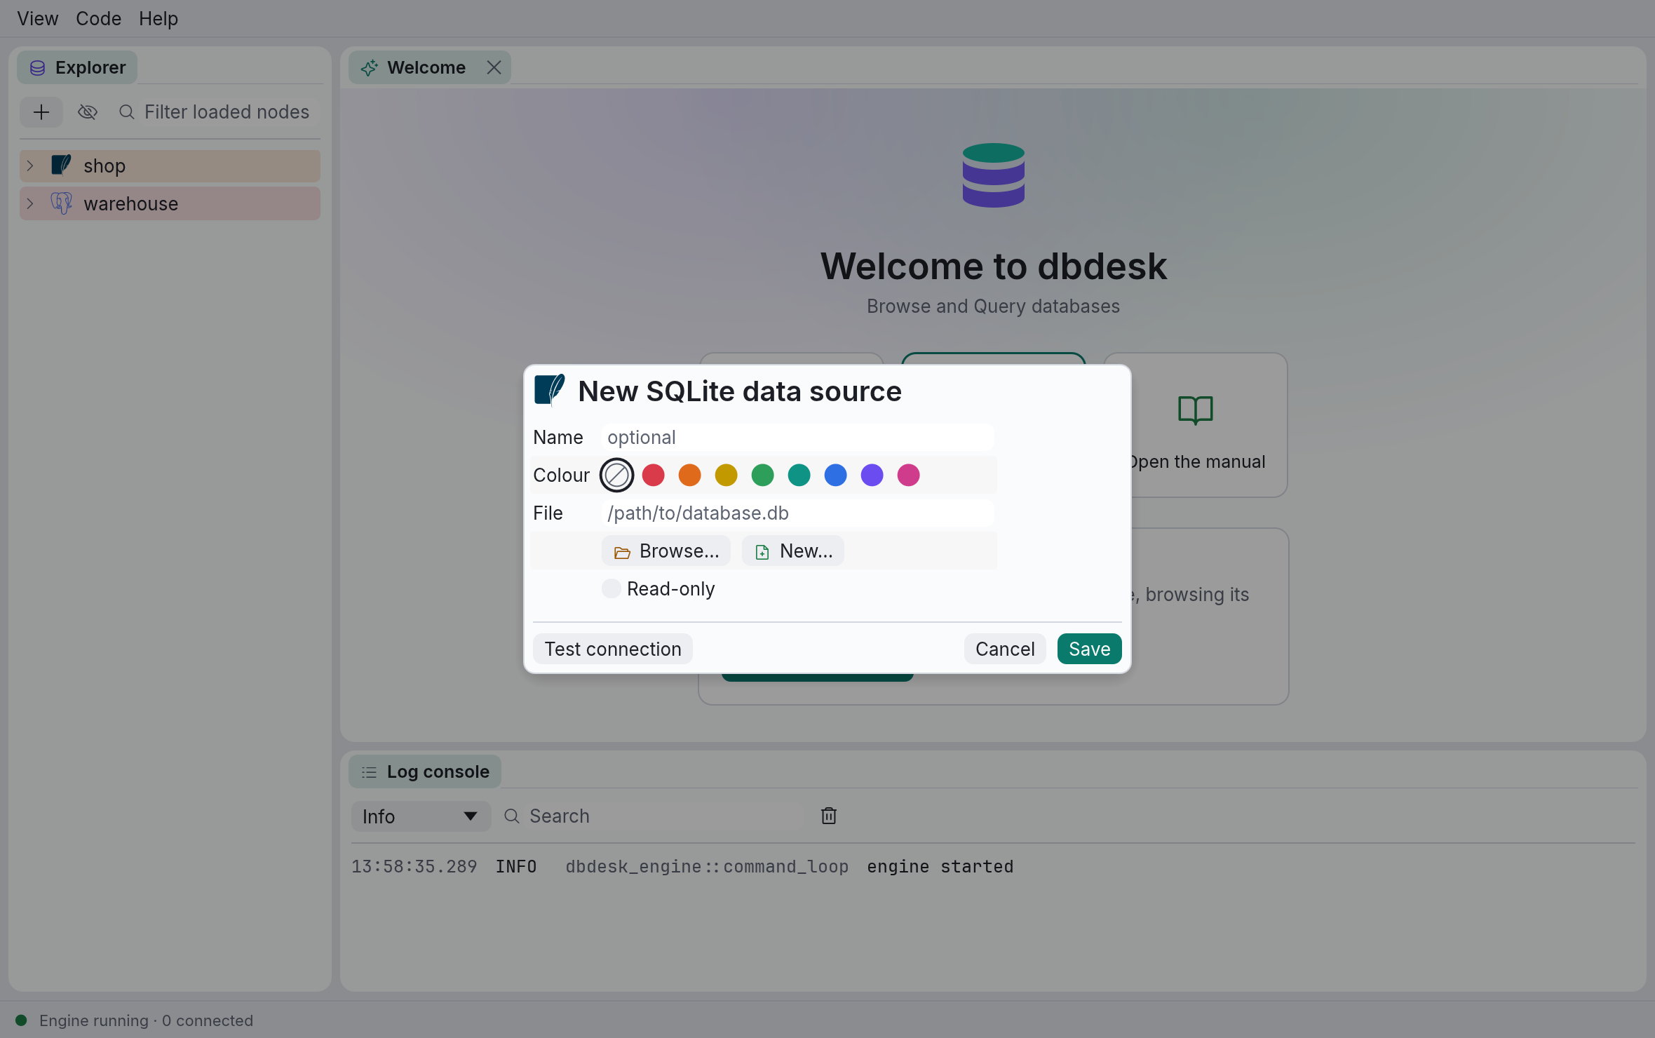Viewport: 1655px width, 1038px height.
Task: Click the feather icon in the dialog title
Action: coord(550,391)
